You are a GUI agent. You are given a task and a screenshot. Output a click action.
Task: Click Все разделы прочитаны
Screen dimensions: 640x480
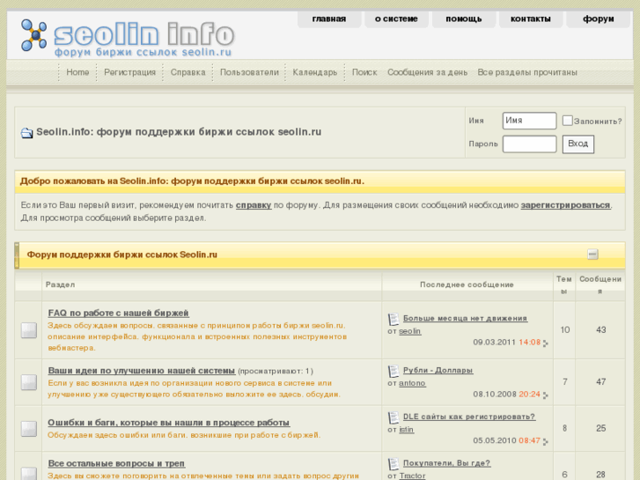(527, 72)
